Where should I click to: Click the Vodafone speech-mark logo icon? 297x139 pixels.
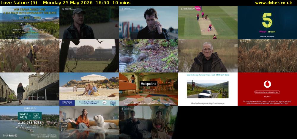[x=267, y=84]
